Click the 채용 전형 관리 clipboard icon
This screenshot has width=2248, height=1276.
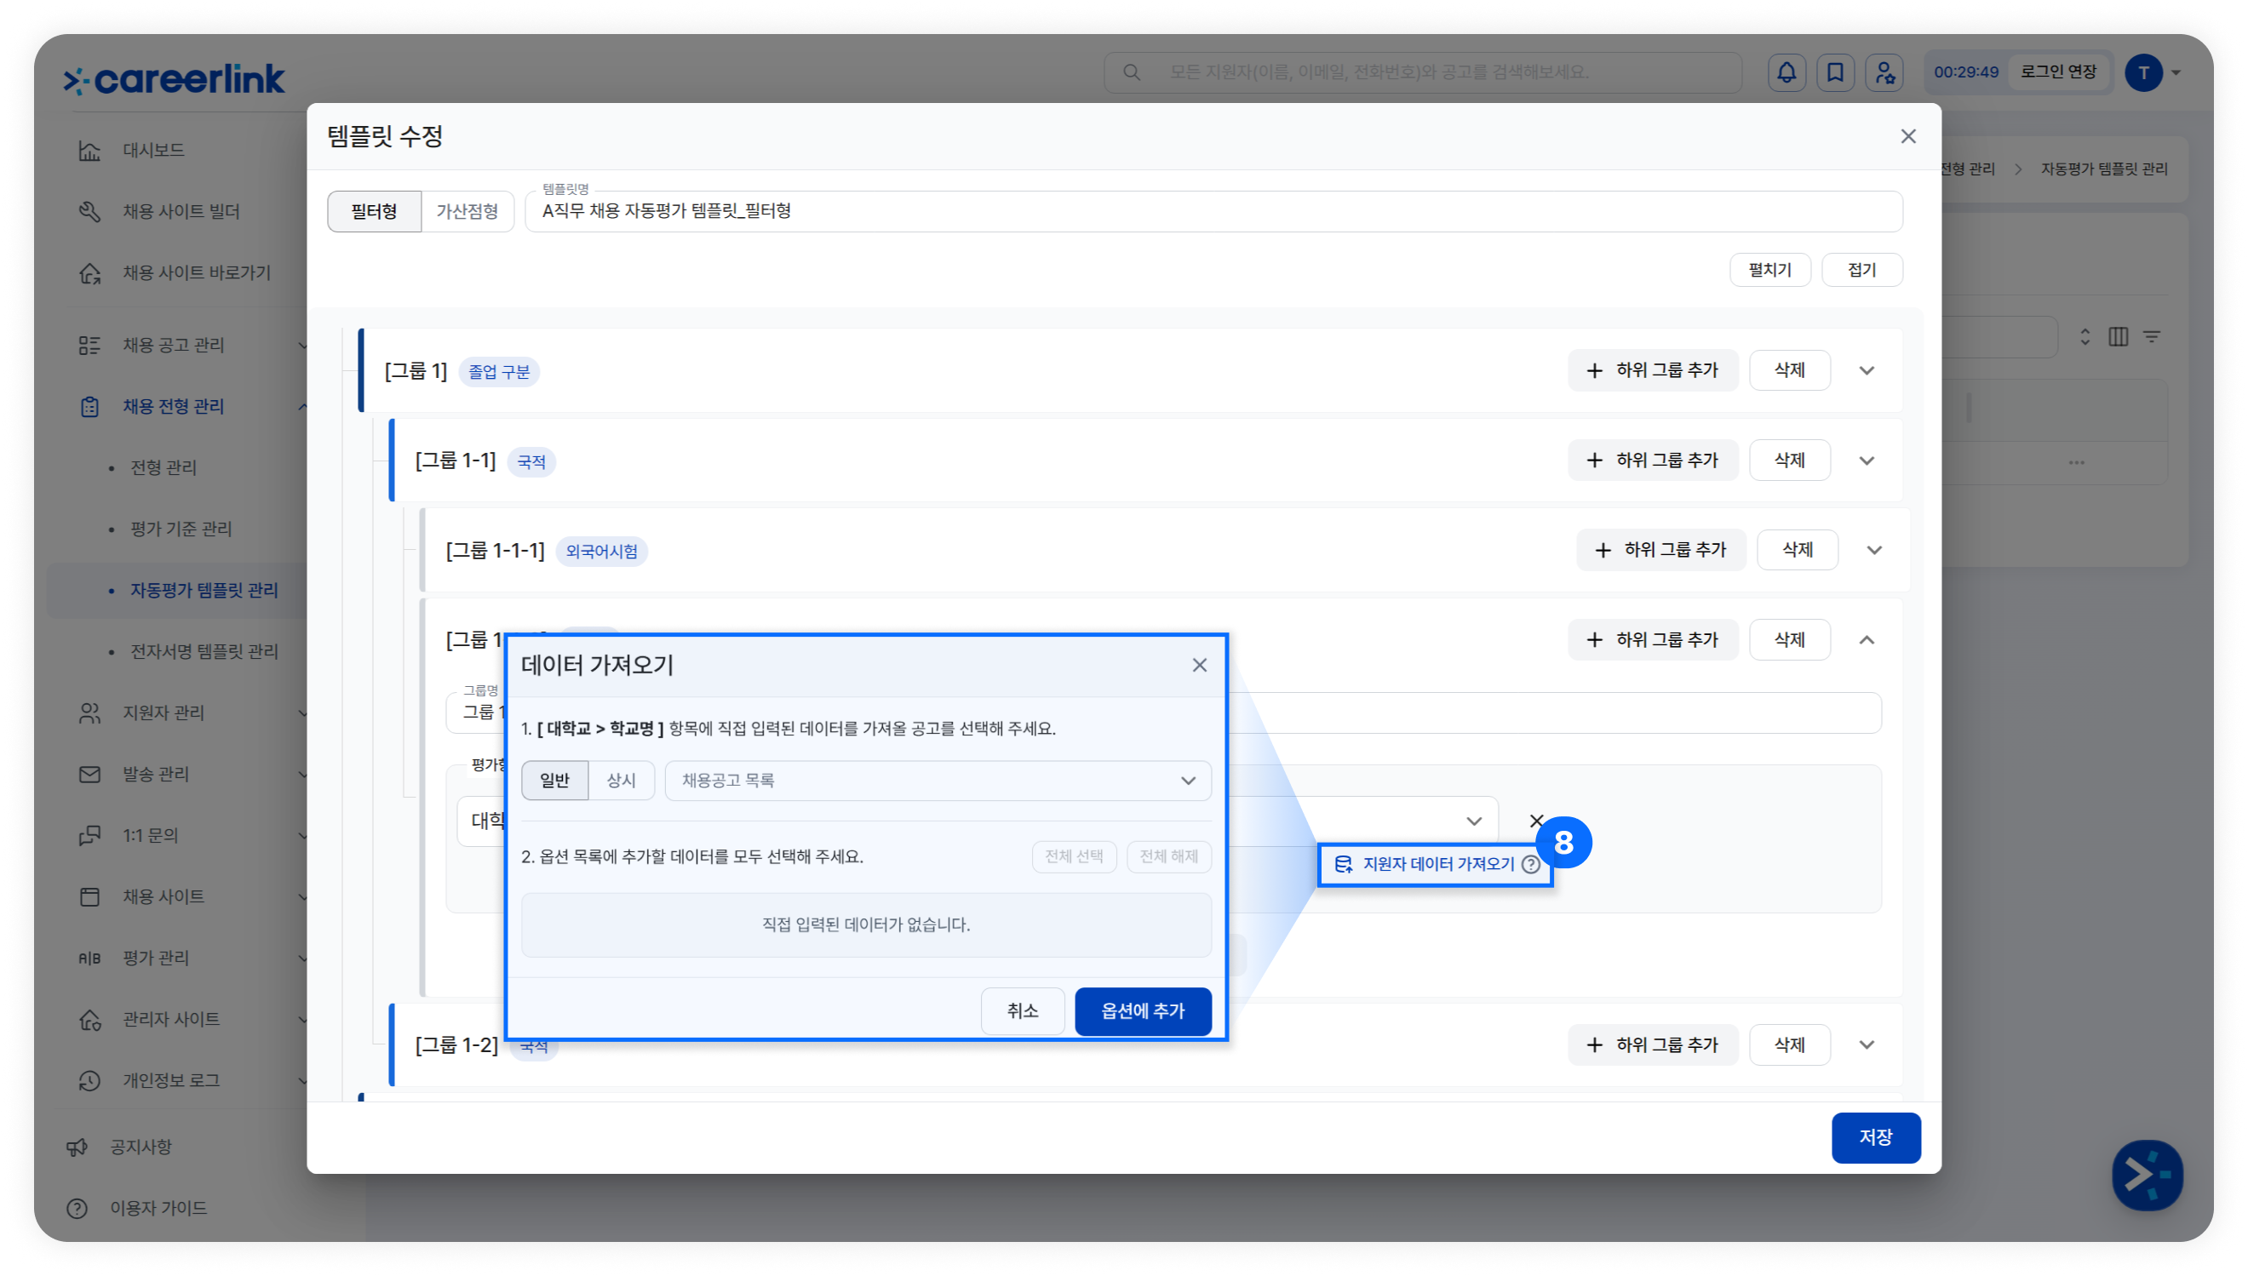(89, 407)
